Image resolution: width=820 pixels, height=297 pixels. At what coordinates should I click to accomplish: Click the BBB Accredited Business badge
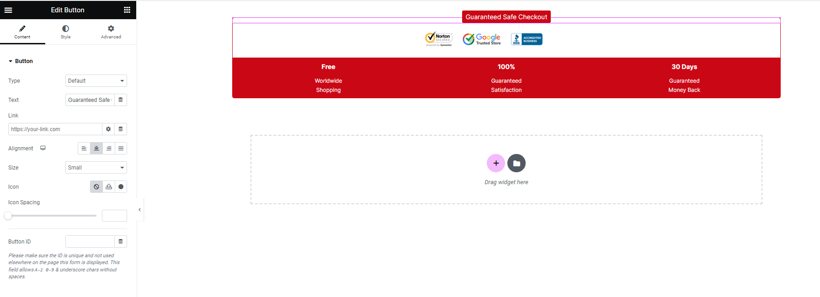[527, 39]
